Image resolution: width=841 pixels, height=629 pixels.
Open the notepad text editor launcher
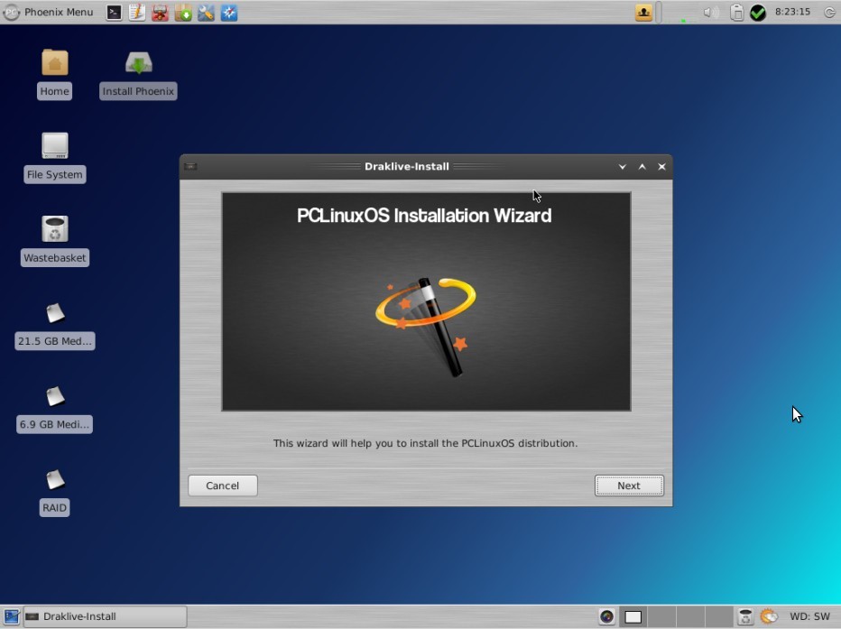point(137,13)
